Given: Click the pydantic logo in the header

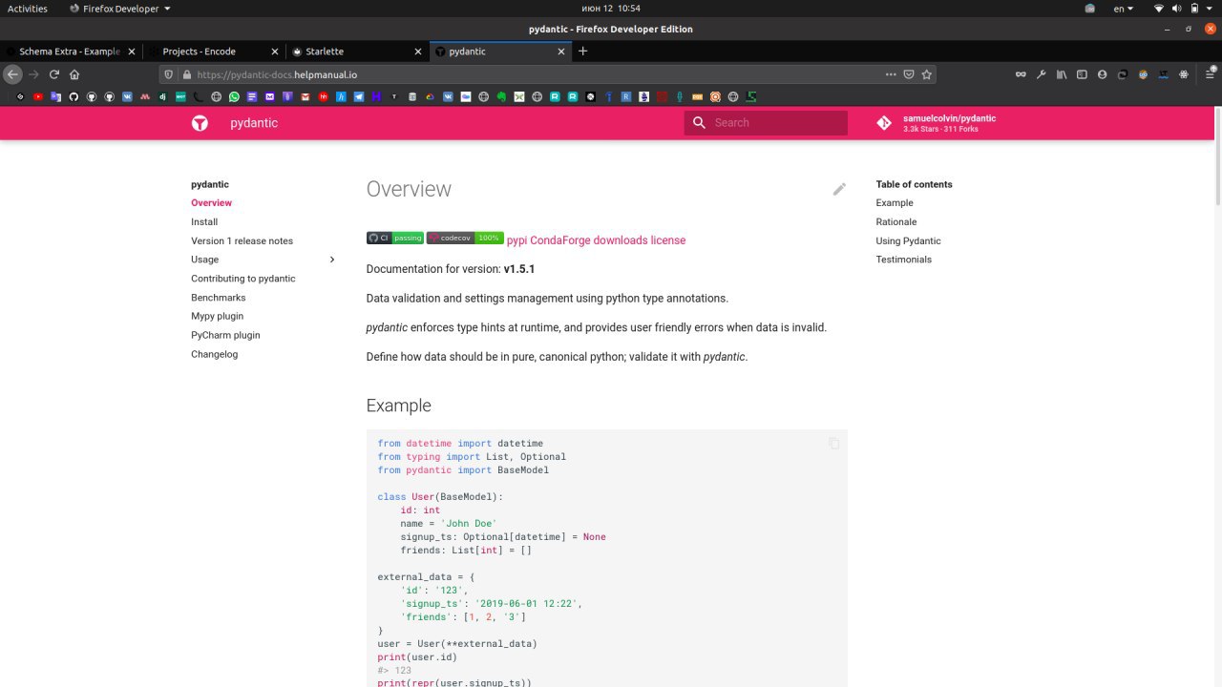Looking at the screenshot, I should (200, 123).
